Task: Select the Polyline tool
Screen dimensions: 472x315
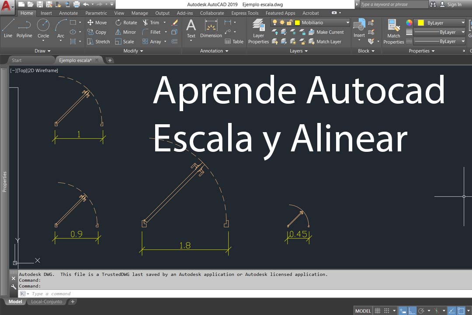Action: [24, 28]
